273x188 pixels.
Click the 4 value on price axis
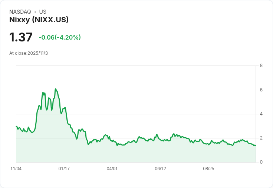point(261,114)
